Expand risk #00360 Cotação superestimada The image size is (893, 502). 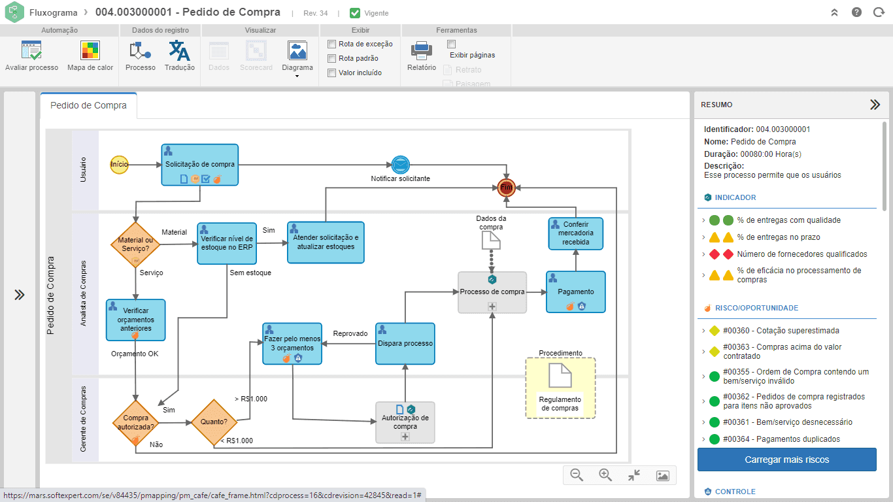[x=703, y=331]
